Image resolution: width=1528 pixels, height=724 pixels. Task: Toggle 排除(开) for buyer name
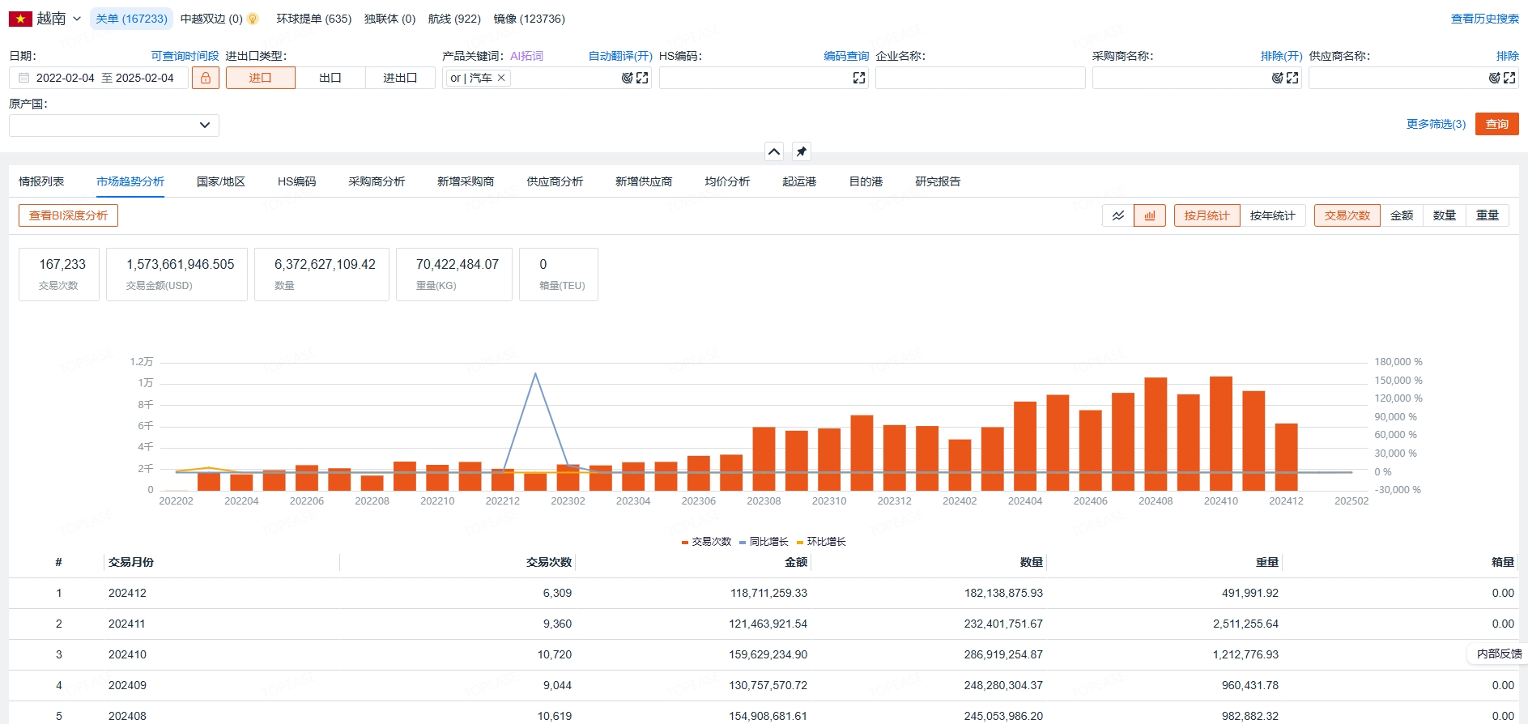click(1281, 56)
